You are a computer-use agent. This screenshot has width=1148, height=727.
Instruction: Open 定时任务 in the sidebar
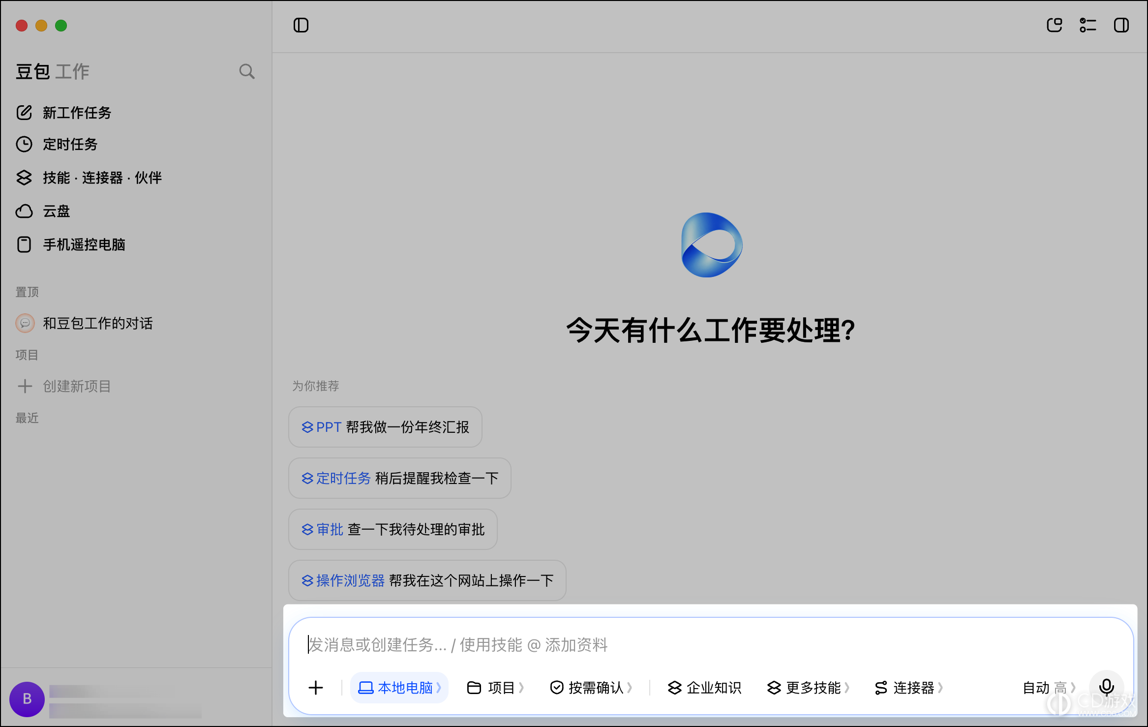click(57, 144)
